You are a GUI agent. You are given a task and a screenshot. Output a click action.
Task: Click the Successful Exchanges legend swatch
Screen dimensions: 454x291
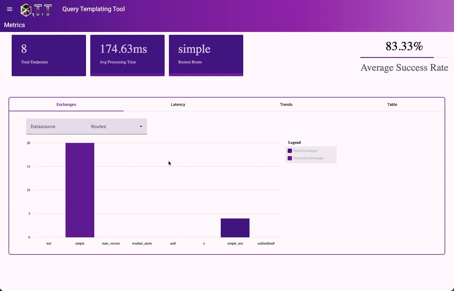[x=290, y=158]
